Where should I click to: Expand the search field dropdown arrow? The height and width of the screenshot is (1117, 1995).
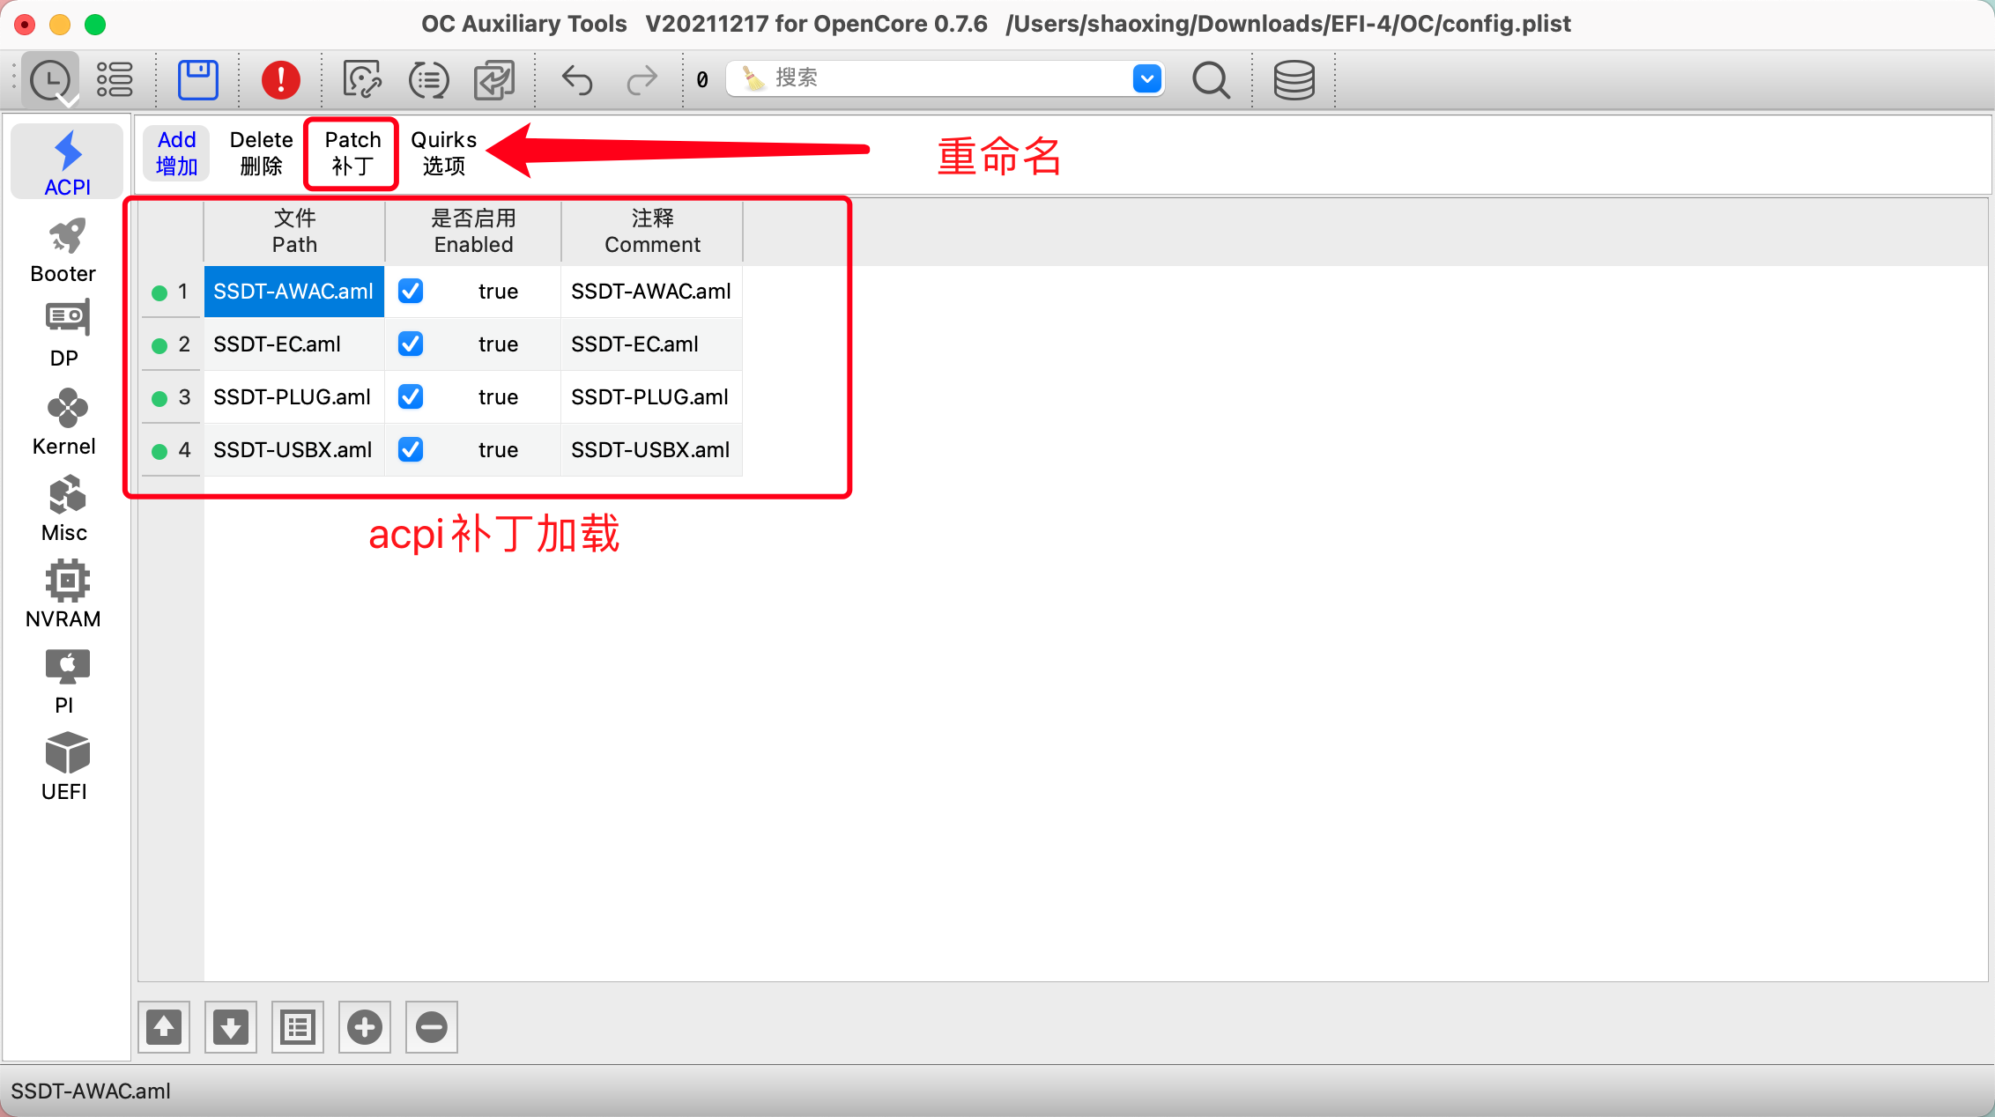tap(1146, 78)
